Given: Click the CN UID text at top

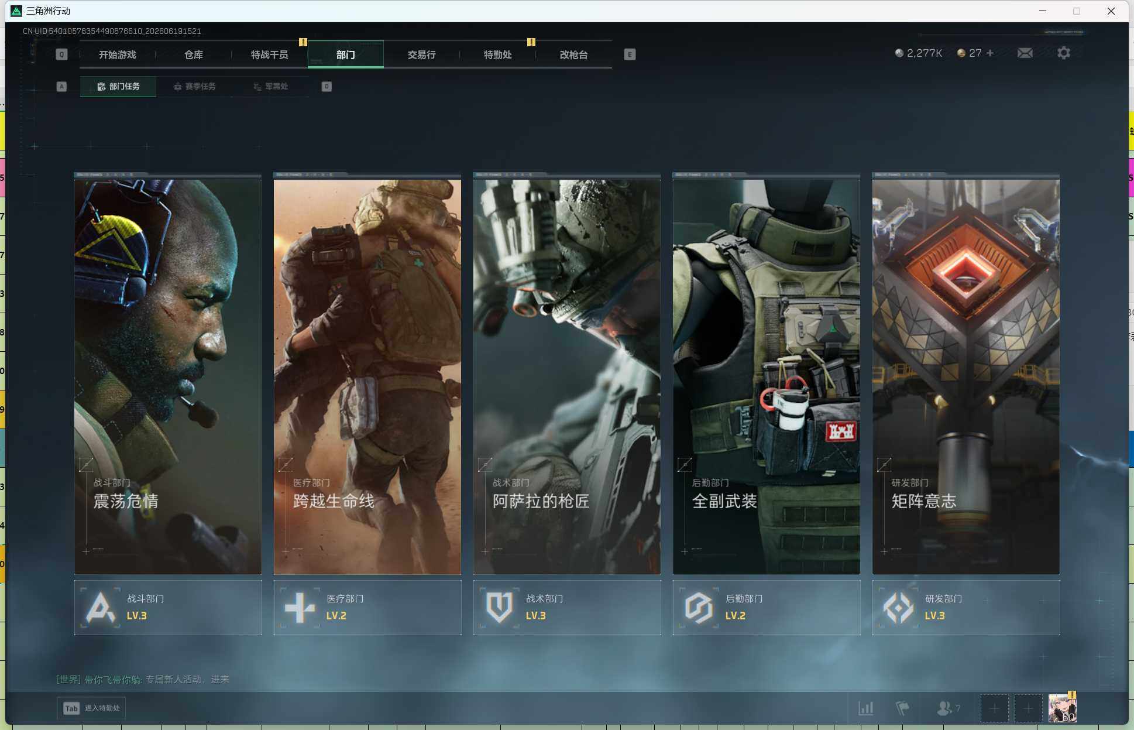Looking at the screenshot, I should point(112,31).
